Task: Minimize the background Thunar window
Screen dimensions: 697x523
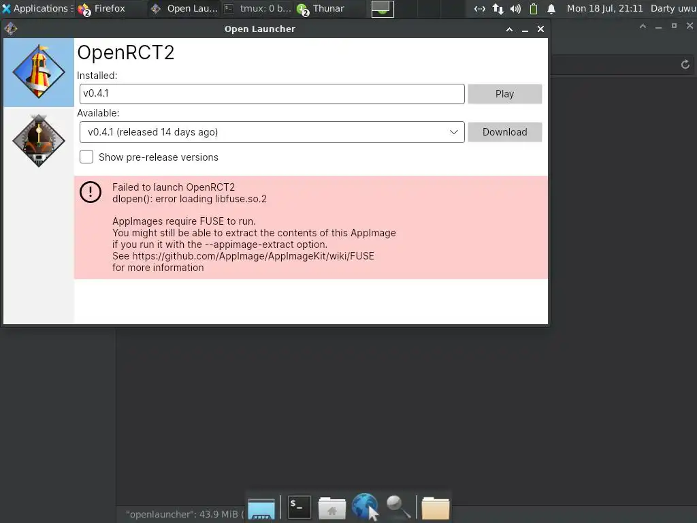Action: point(658,27)
